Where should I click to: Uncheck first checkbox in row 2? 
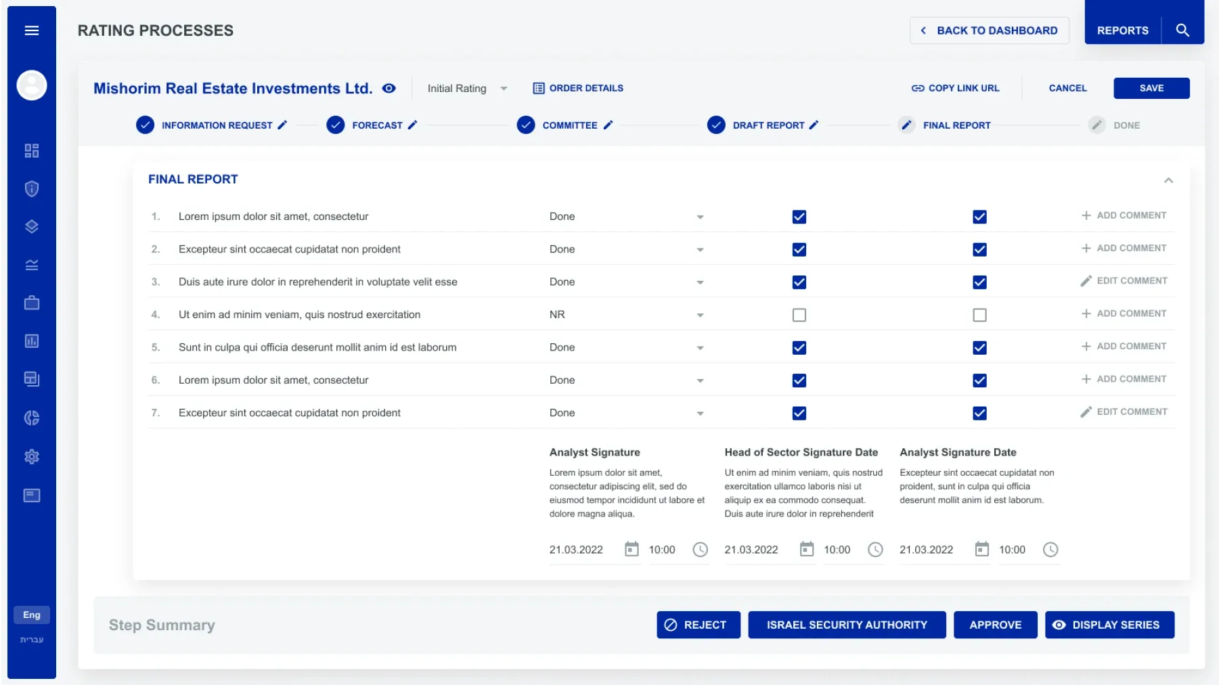(799, 250)
